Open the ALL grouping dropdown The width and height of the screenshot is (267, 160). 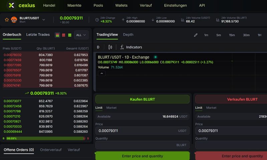point(81,35)
